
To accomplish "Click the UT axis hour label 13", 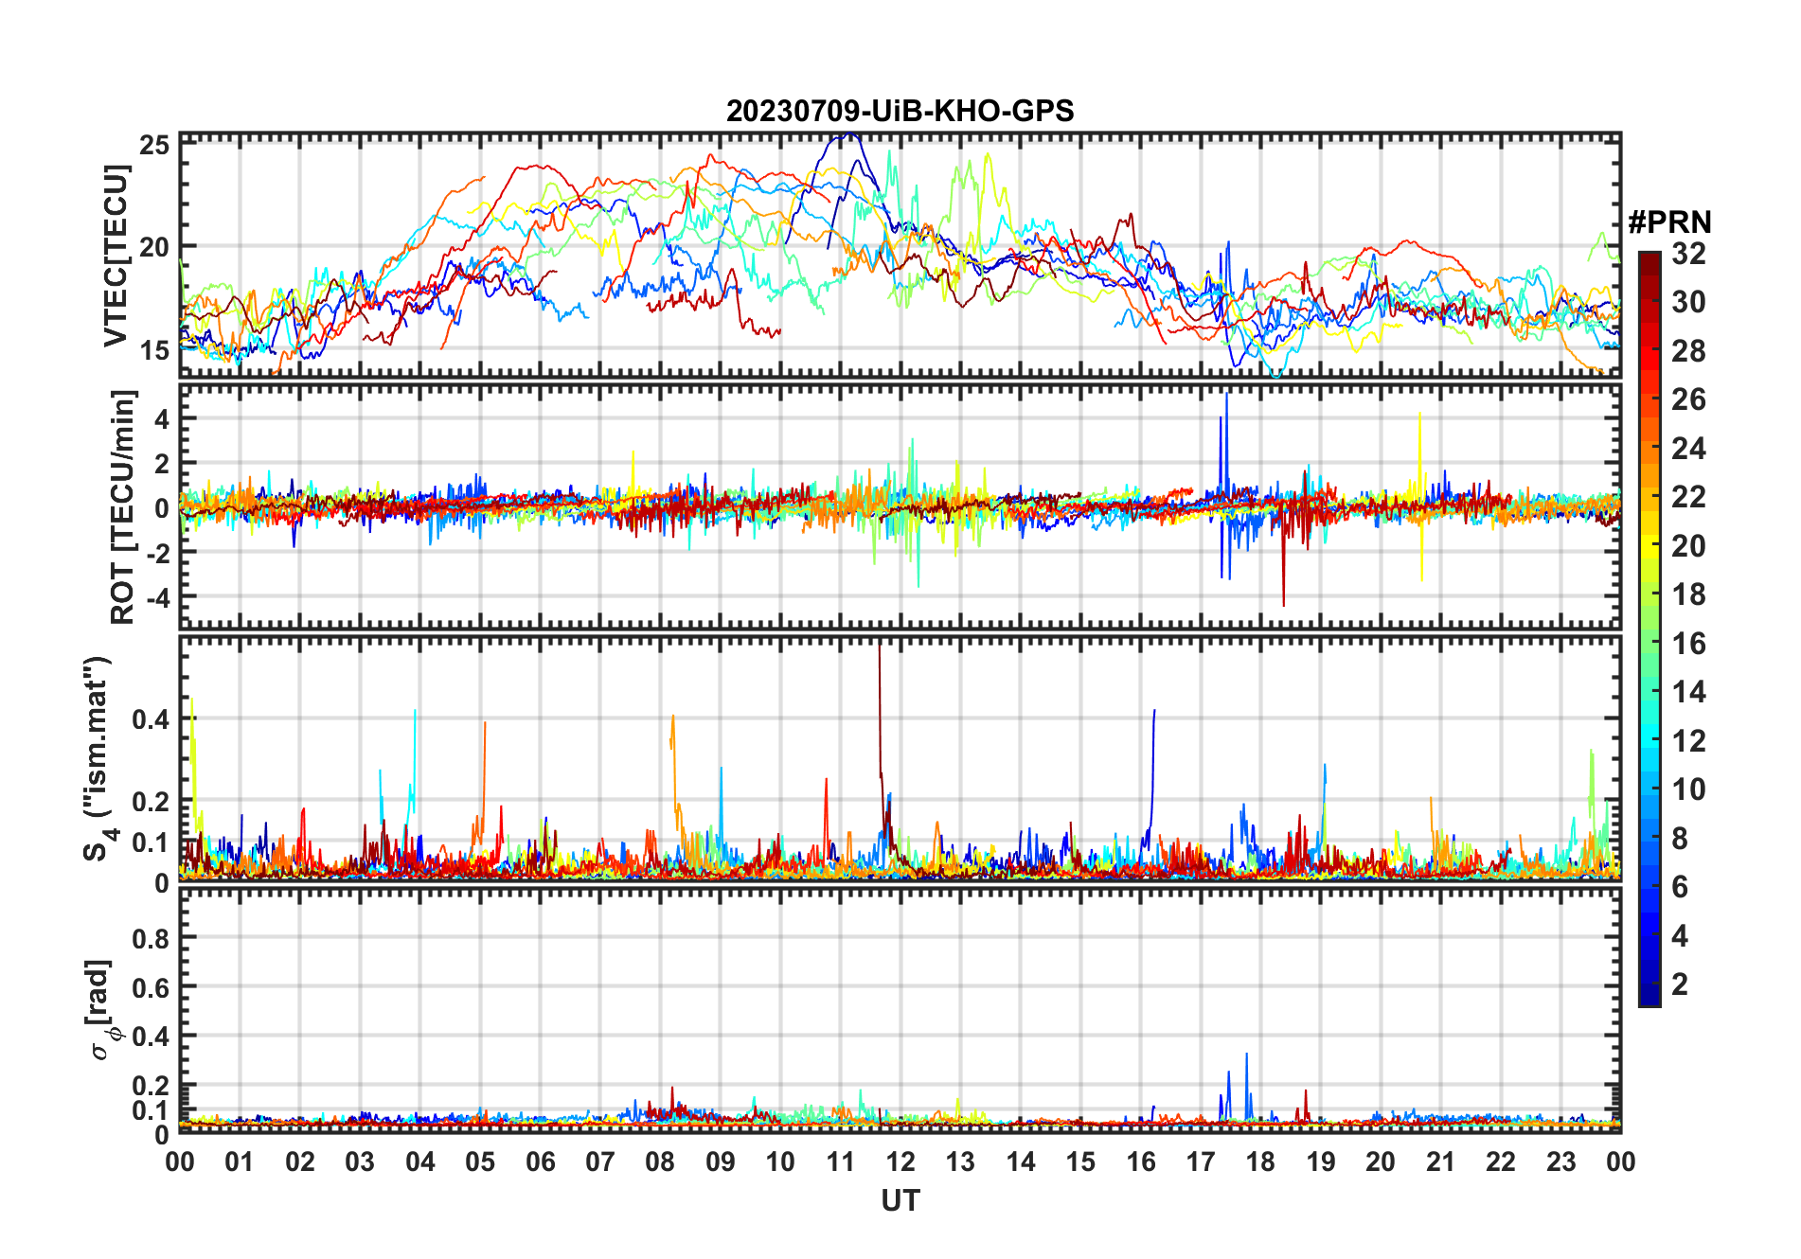I will [960, 1162].
